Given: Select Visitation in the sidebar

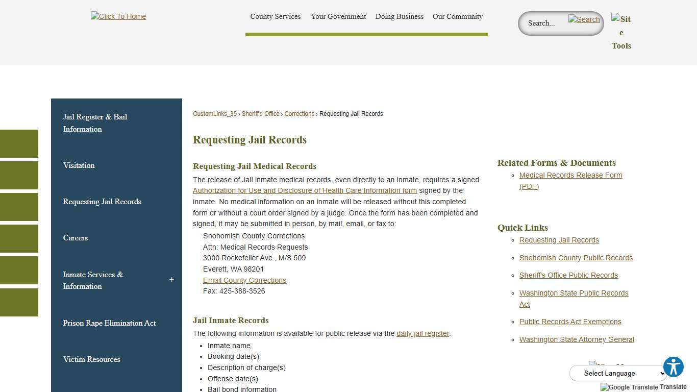Looking at the screenshot, I should [79, 165].
